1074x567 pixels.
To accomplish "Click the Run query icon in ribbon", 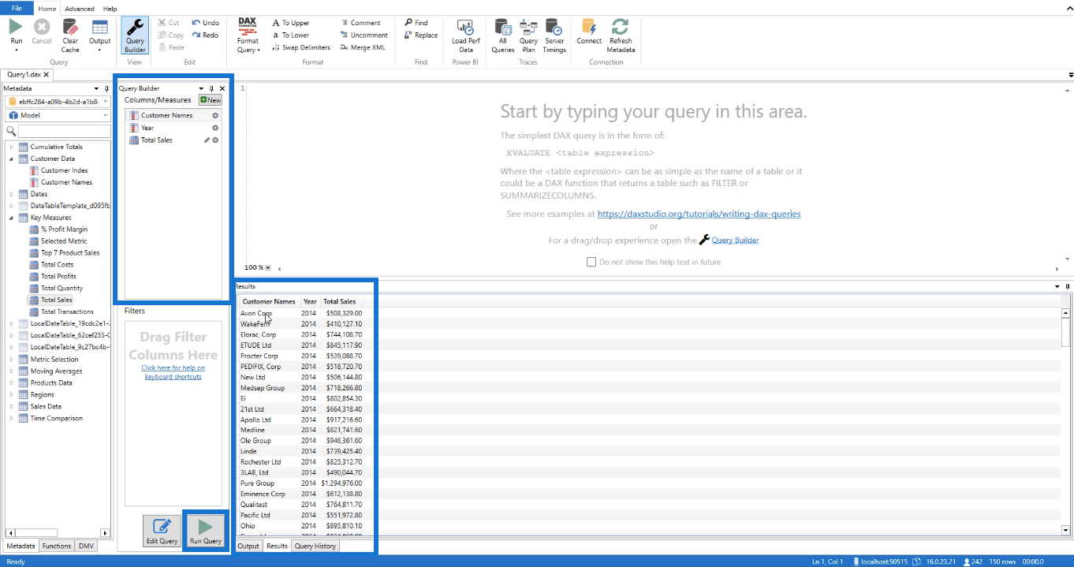I will click(16, 28).
